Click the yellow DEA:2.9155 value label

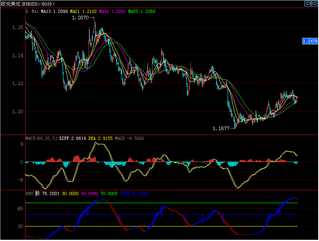point(100,138)
